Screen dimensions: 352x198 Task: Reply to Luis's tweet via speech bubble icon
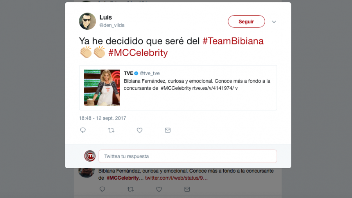tap(83, 130)
